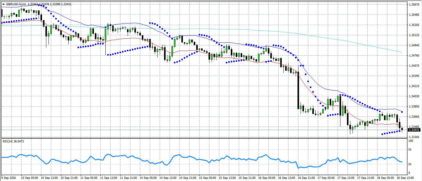The width and height of the screenshot is (422, 181).
Task: Click the 1.34215 price axis label
Action: (413, 86)
